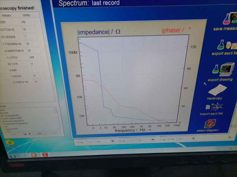Viewport: 237px width, 177px height.
Task: Click the value 3.33687e-10 A
Action: (20, 82)
